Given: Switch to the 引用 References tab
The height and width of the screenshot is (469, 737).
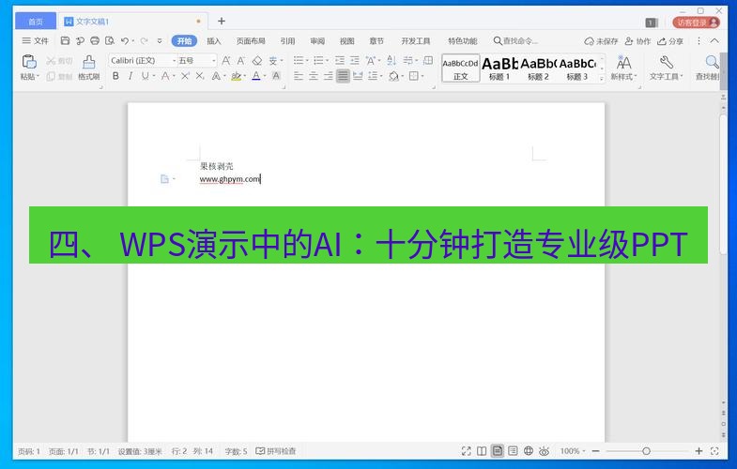Looking at the screenshot, I should tap(287, 41).
